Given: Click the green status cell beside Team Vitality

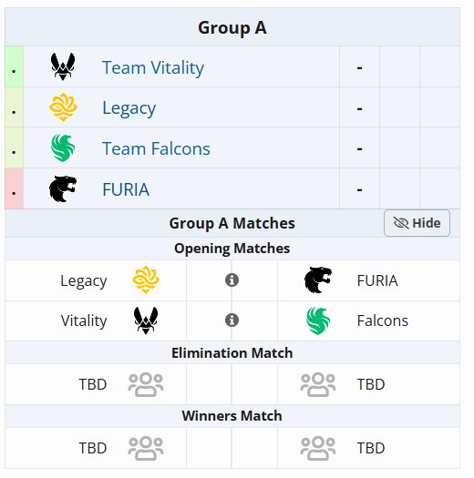Looking at the screenshot, I should (x=14, y=66).
